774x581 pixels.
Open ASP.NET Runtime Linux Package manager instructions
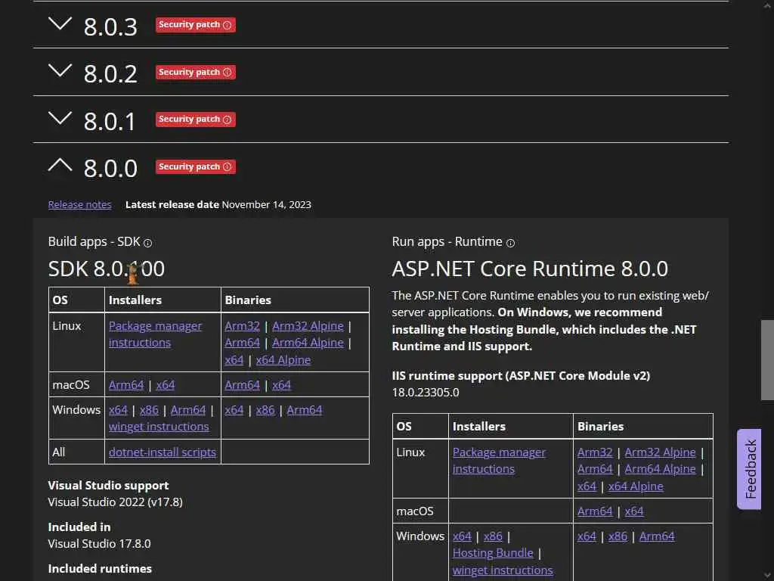coord(499,461)
